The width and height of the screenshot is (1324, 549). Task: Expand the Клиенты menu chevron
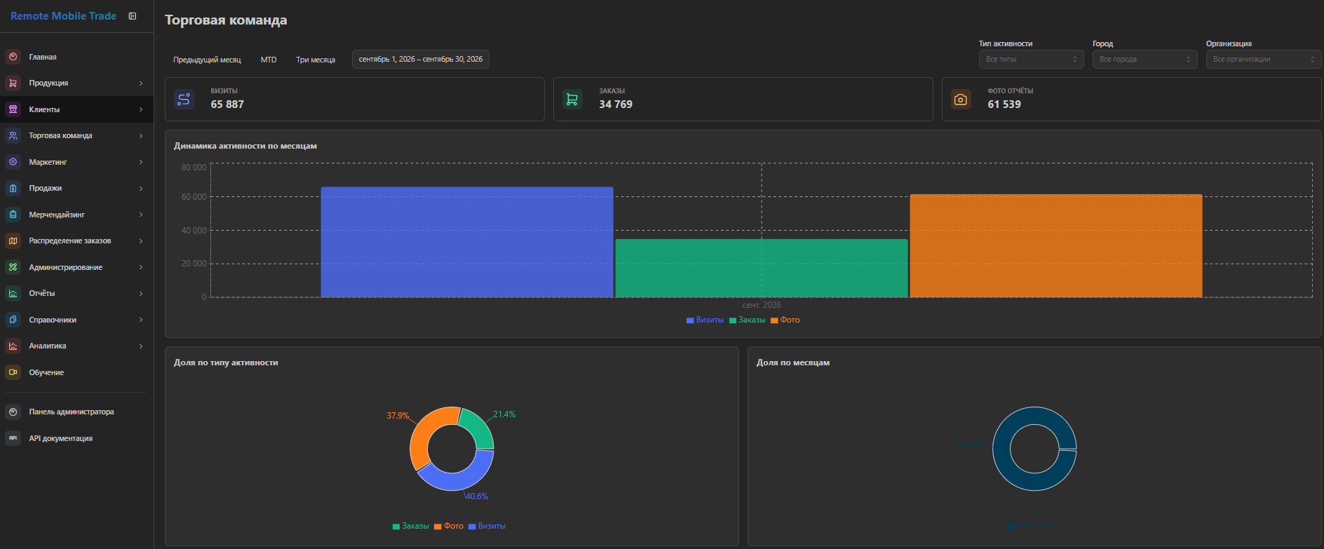coord(141,109)
